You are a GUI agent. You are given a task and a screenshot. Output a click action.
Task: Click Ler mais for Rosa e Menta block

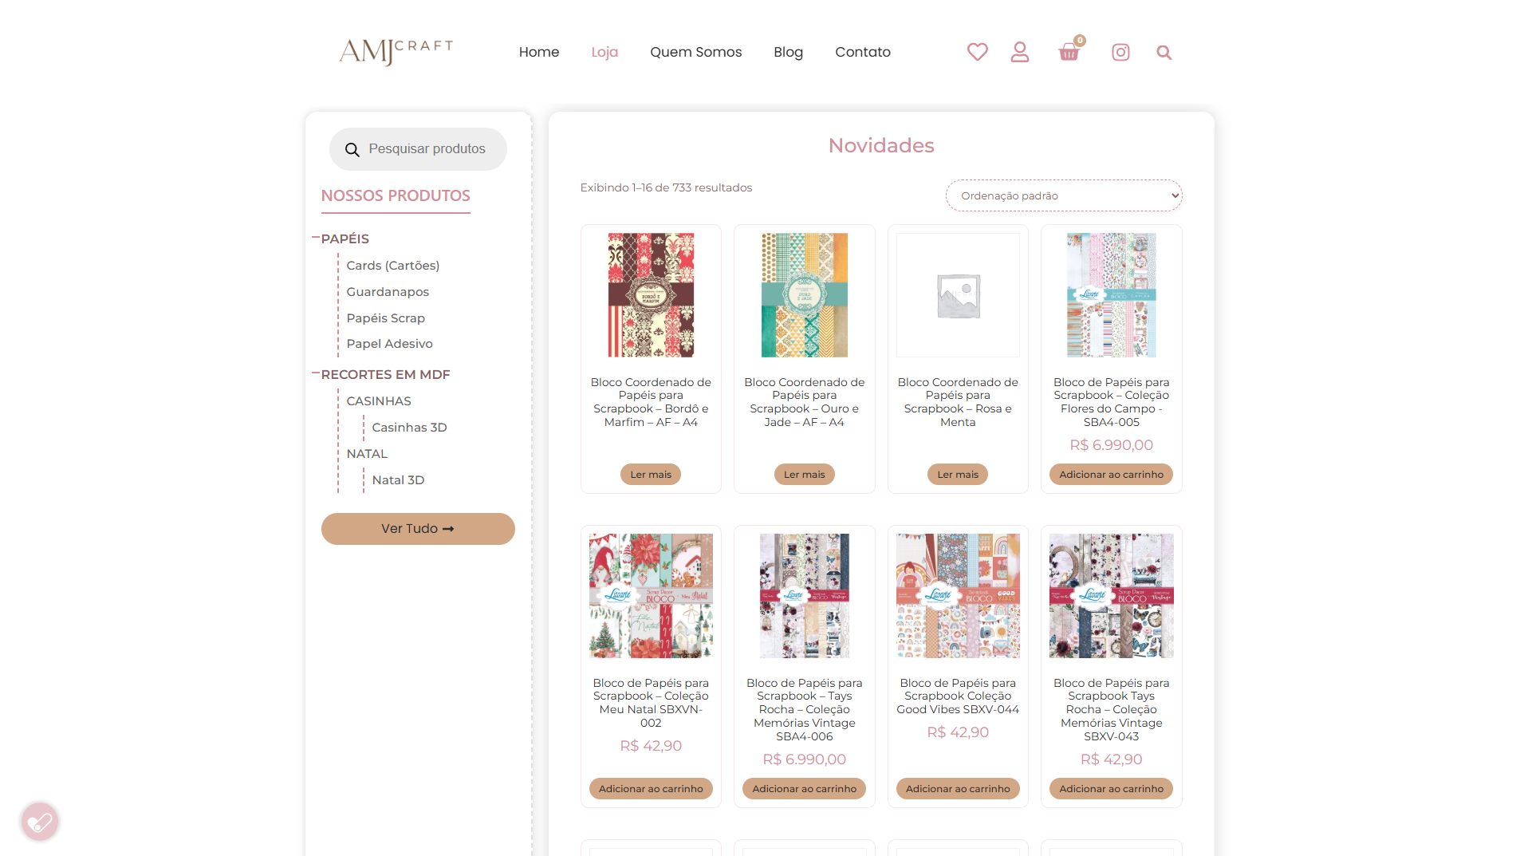(x=958, y=475)
